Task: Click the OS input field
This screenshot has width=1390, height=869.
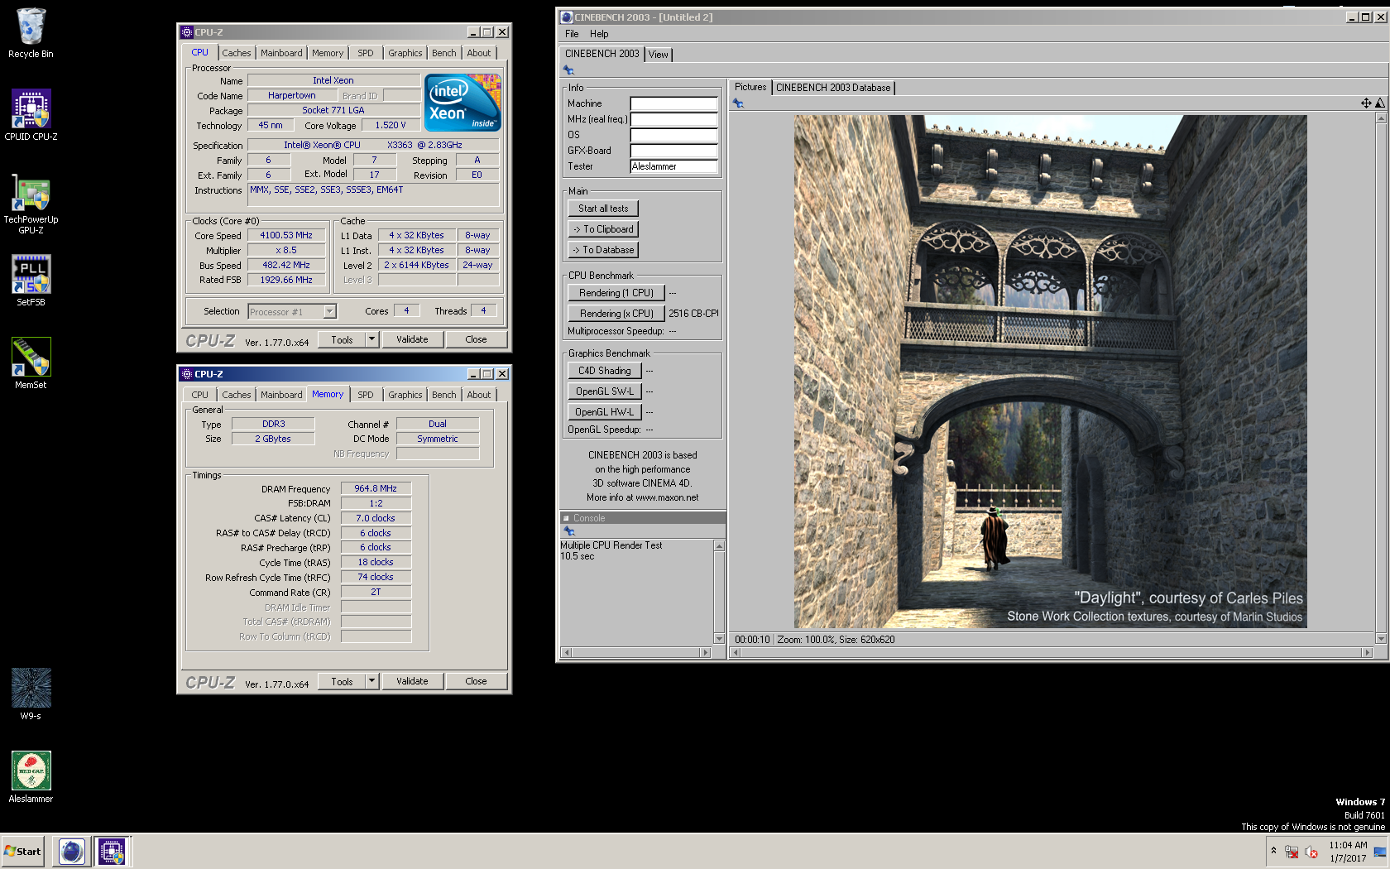Action: pos(673,135)
